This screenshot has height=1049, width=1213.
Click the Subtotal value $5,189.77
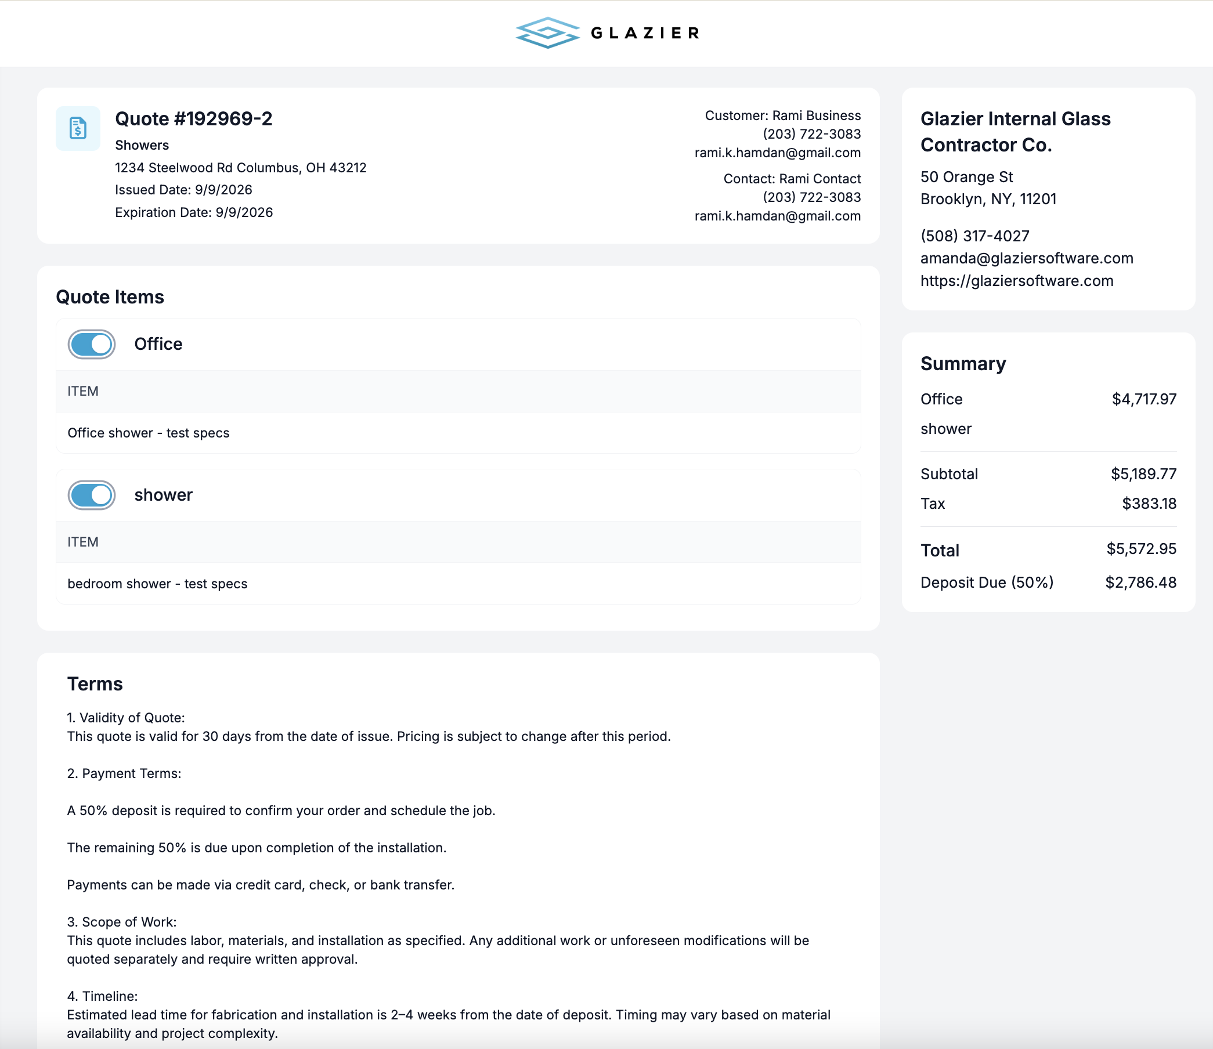[1143, 474]
